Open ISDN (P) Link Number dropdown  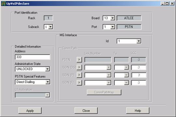click(x=109, y=75)
